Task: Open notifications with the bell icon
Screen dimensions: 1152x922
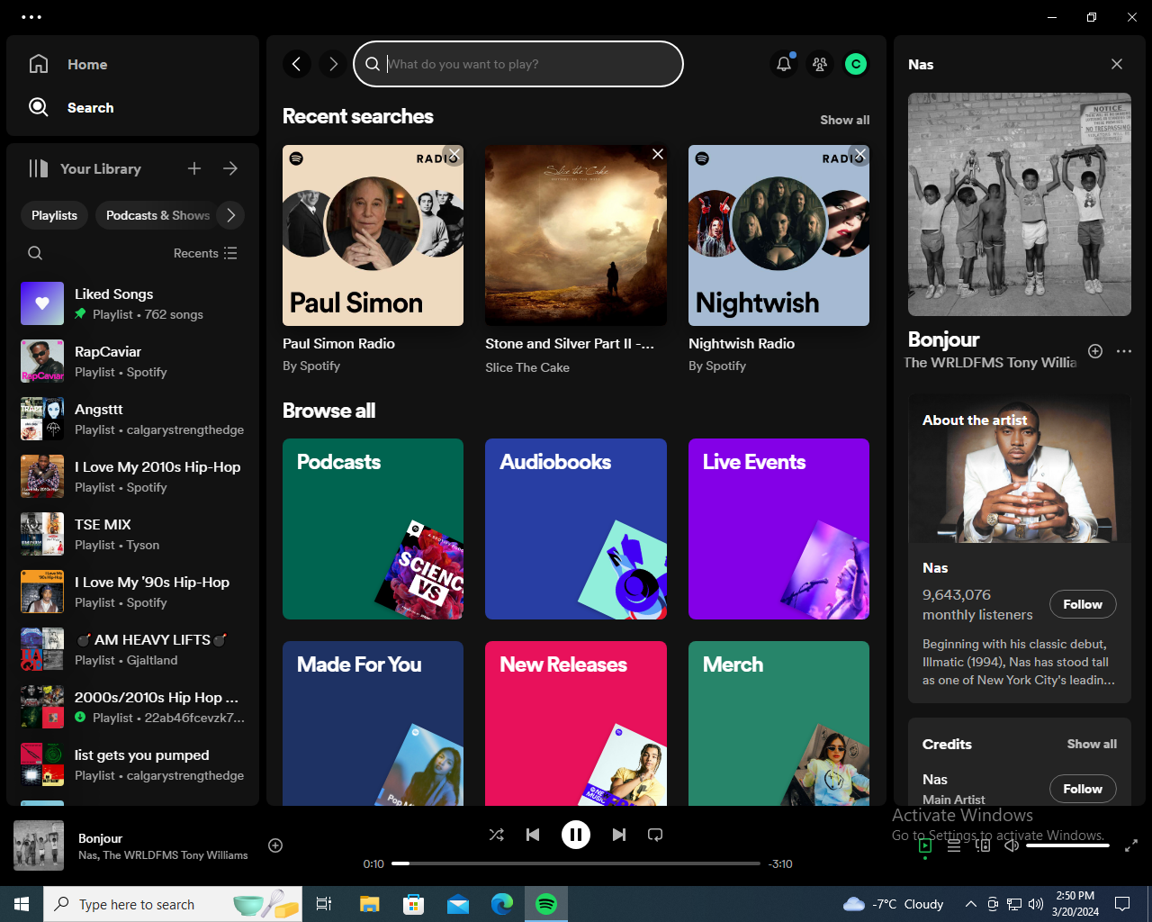Action: tap(784, 64)
